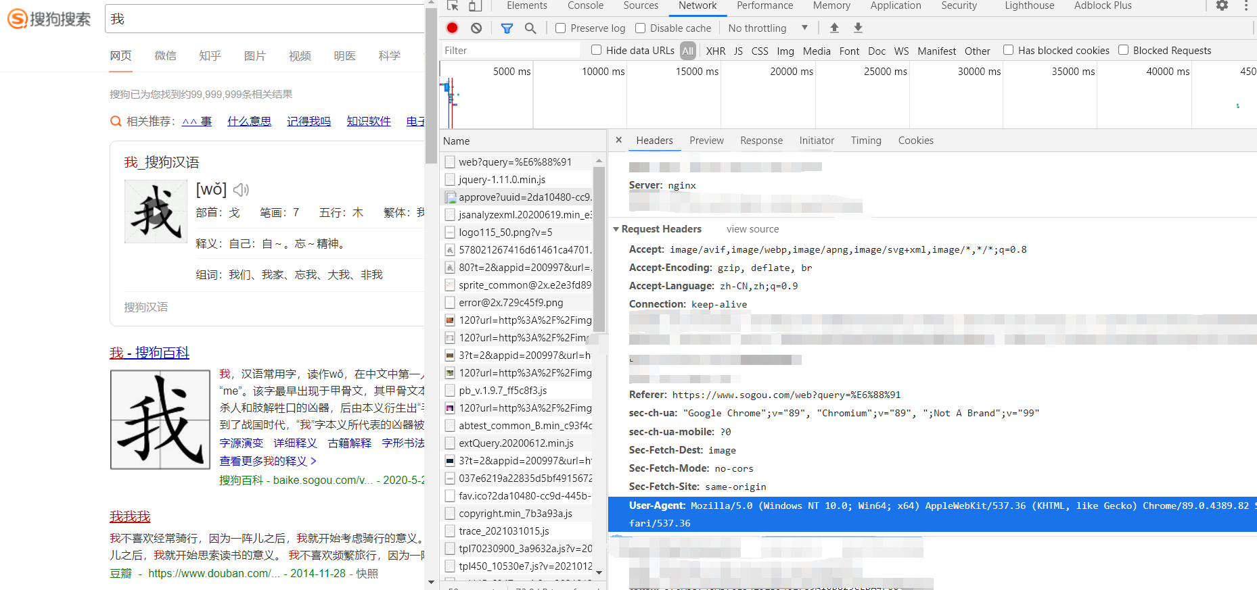Open the 我 - 搜狗百科 result link

coord(150,353)
